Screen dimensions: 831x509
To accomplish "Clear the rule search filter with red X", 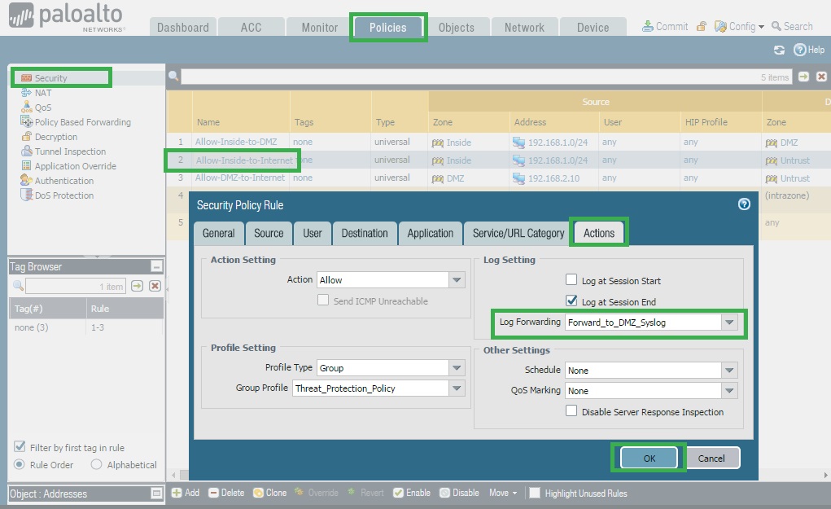I will [x=821, y=77].
